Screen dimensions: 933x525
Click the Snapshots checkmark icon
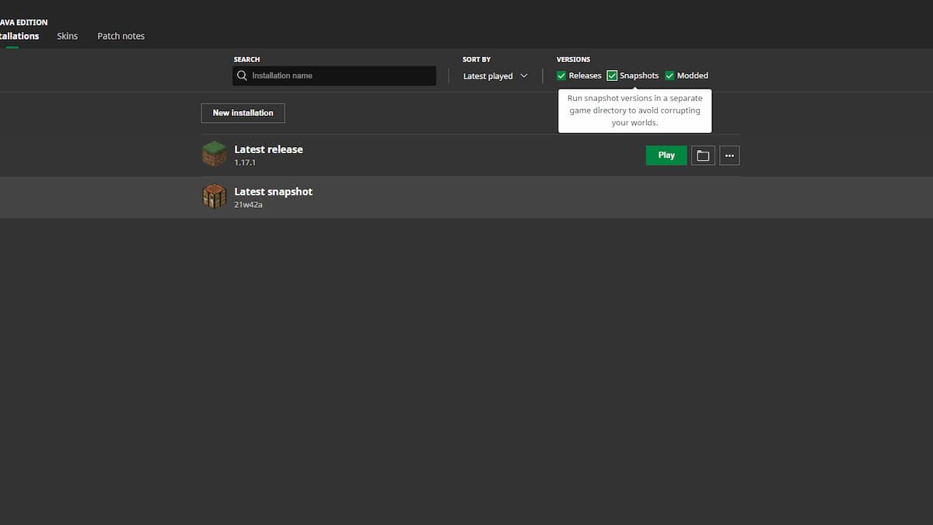612,75
